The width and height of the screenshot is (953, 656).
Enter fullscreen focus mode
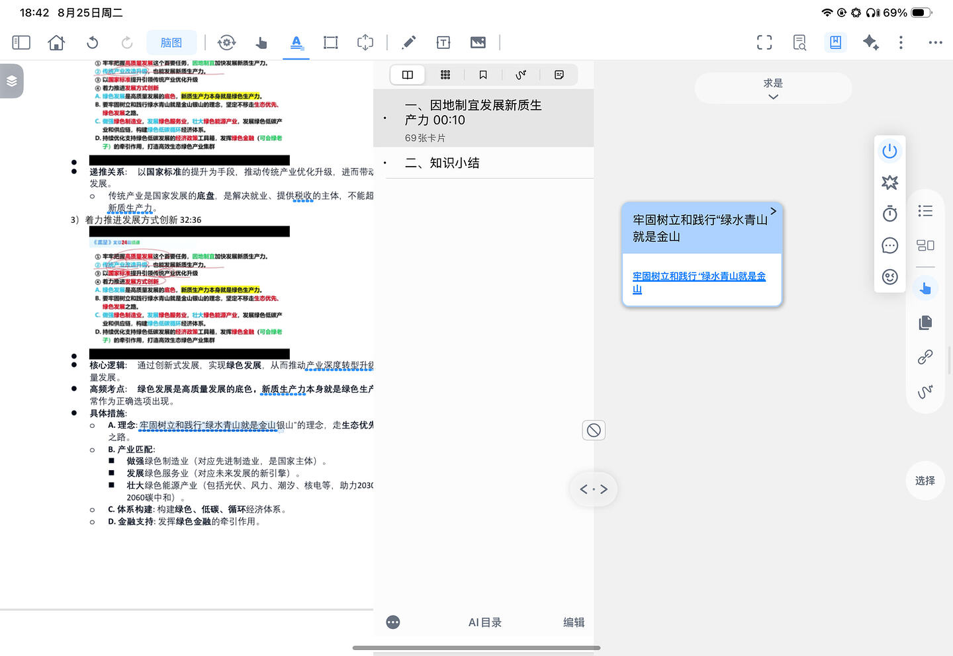point(764,42)
